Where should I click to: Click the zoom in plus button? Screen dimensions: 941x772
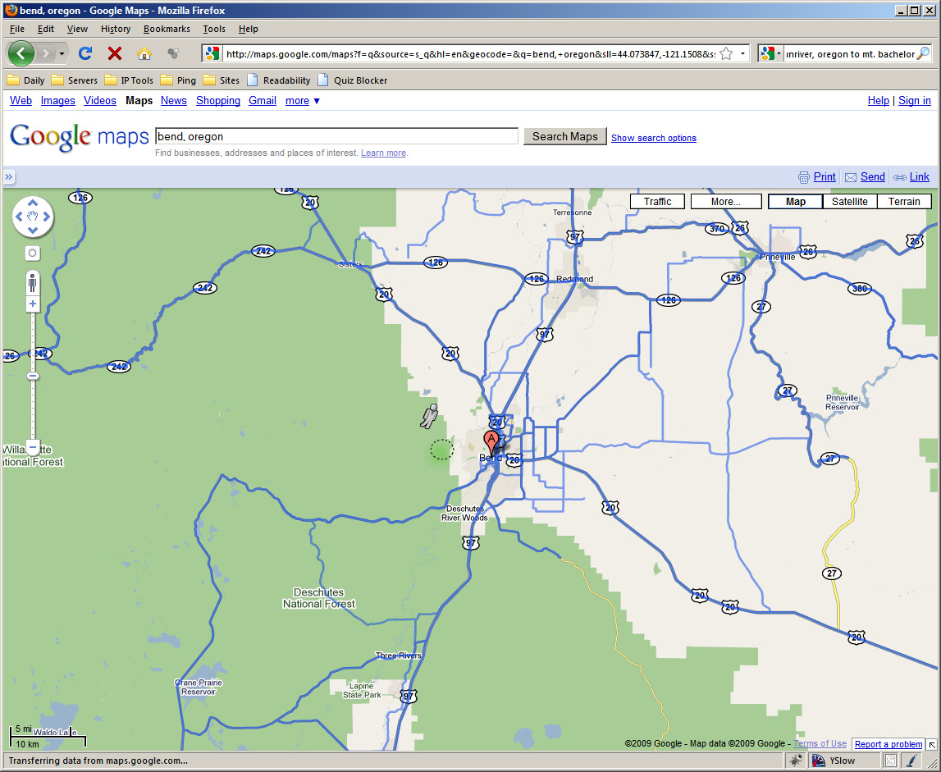click(33, 304)
